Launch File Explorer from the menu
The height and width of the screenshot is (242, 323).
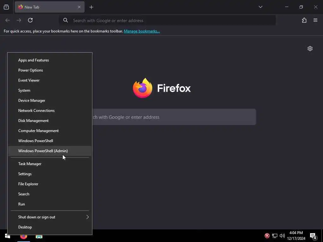tap(50, 184)
